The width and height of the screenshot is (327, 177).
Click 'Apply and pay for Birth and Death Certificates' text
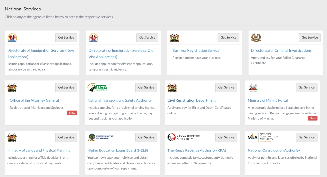click(x=199, y=108)
